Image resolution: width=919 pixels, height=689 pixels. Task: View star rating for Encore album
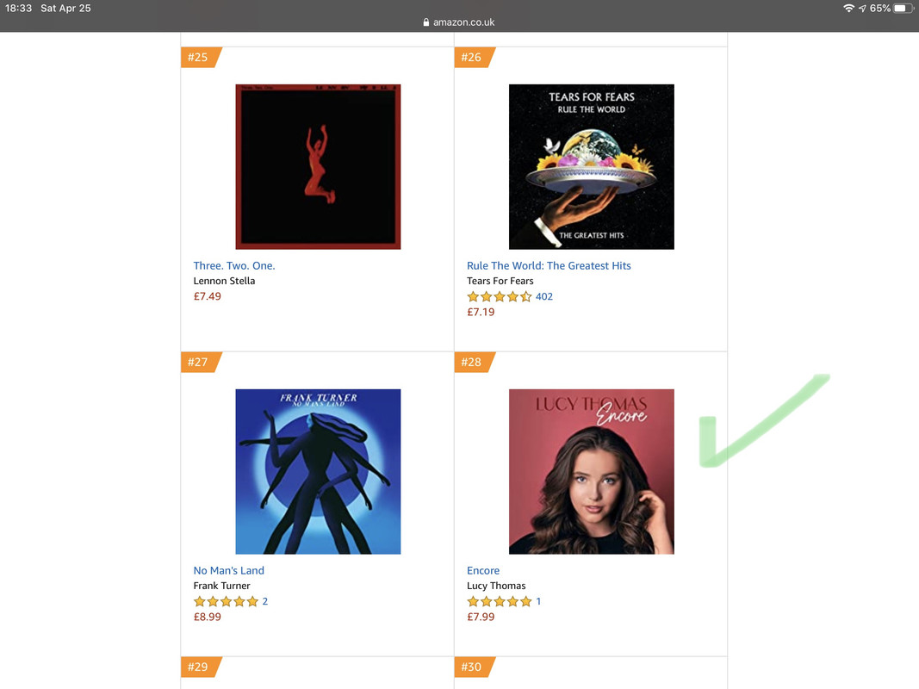tap(500, 601)
